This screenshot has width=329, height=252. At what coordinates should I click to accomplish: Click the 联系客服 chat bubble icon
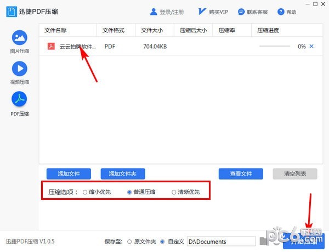point(241,12)
